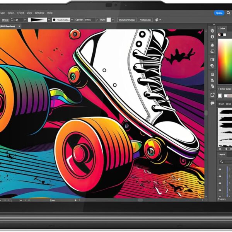Click the opacity 100% field
This screenshot has width=232, height=232.
point(90,20)
